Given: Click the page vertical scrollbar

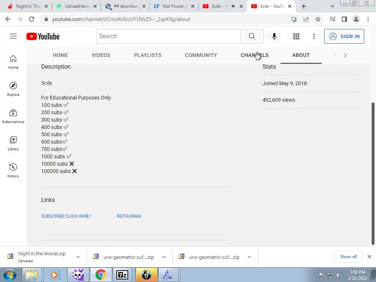Looking at the screenshot, I should [x=373, y=174].
